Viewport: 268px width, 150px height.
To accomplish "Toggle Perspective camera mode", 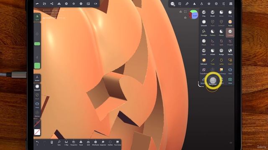I will (x=74, y=143).
